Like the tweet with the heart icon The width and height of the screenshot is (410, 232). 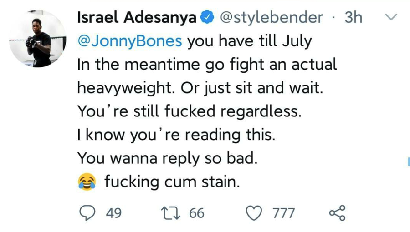pos(255,212)
